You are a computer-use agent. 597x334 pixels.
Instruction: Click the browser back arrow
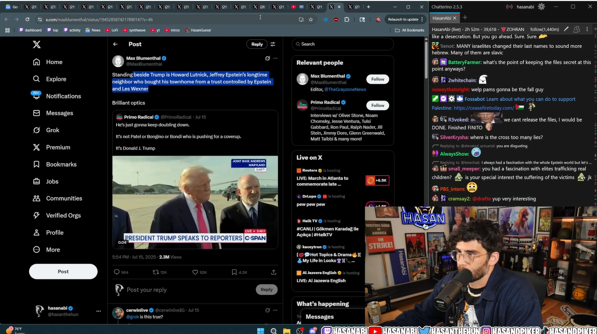[x=6, y=19]
